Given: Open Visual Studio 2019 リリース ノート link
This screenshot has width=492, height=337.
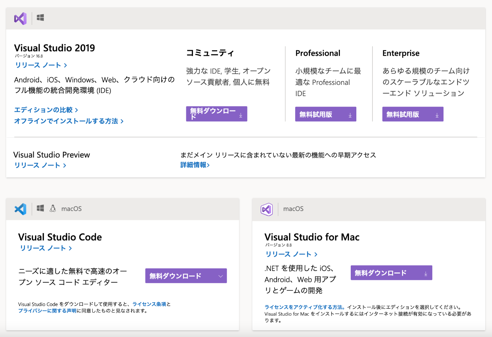Looking at the screenshot, I should [41, 65].
